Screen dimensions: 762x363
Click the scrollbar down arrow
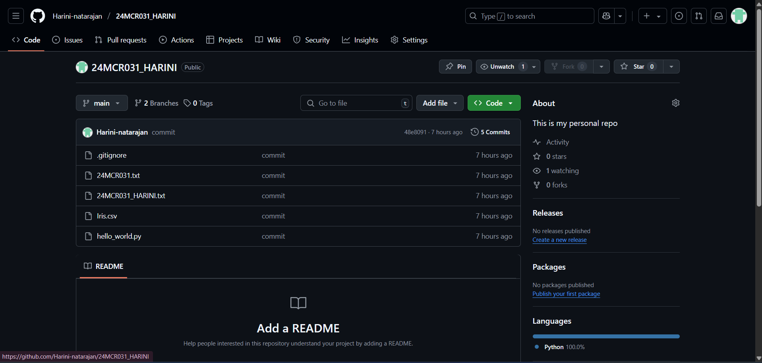[759, 359]
